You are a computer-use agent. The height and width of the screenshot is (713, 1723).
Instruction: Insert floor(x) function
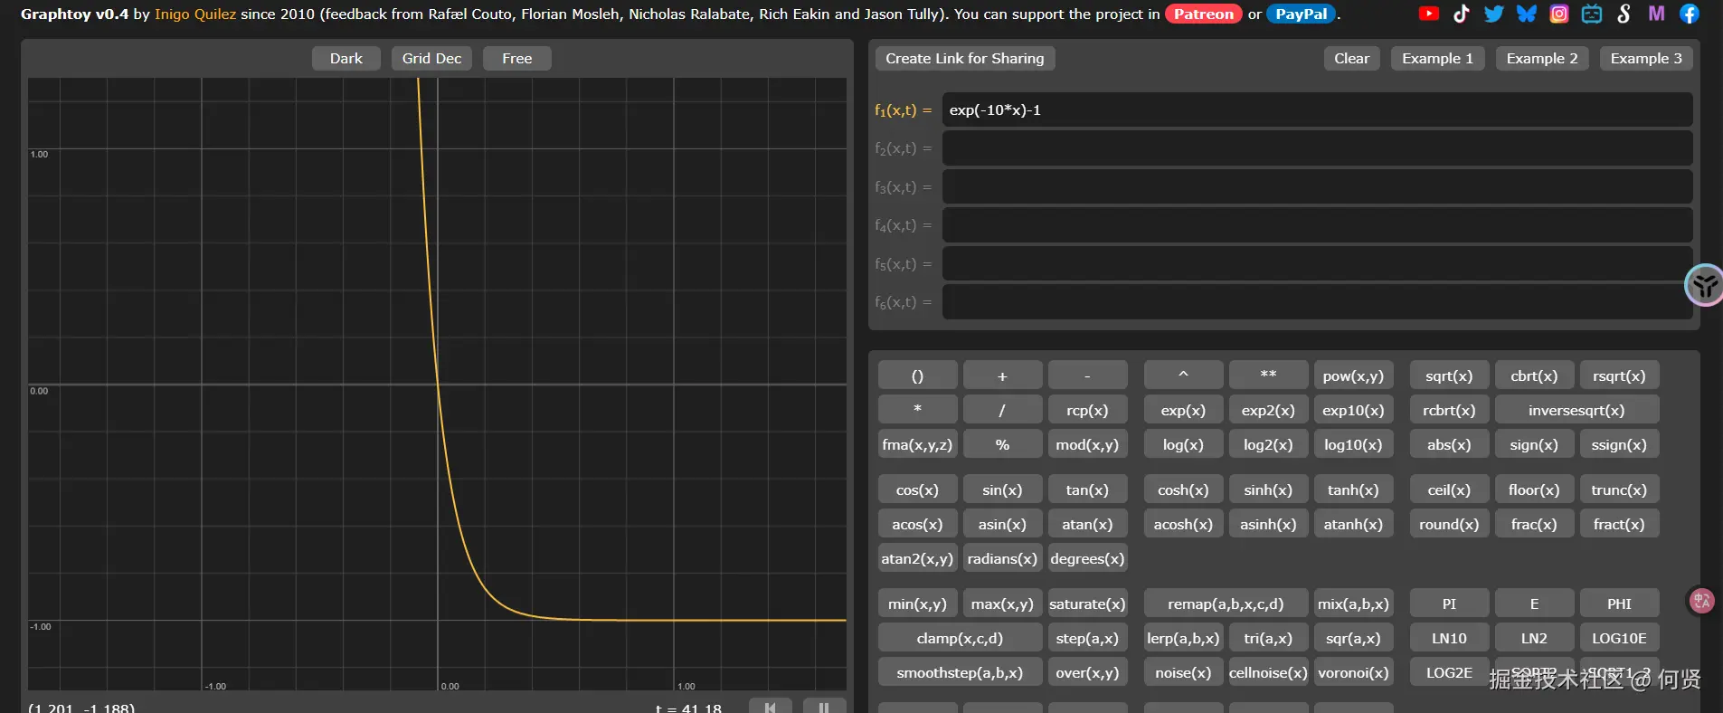coord(1534,490)
